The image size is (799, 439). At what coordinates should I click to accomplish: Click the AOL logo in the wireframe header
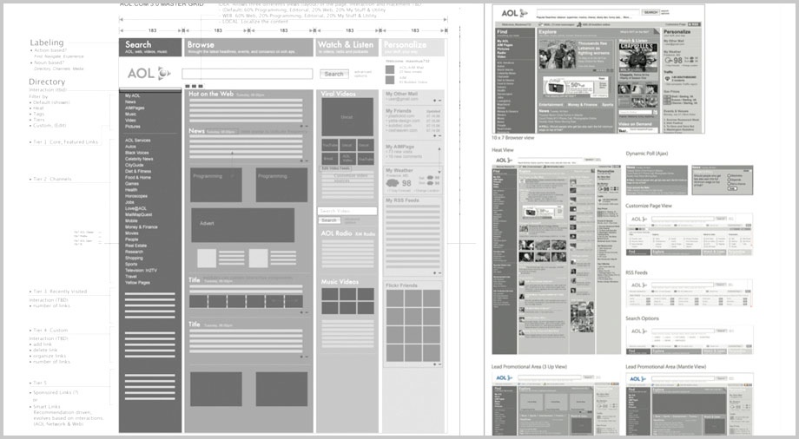point(149,73)
